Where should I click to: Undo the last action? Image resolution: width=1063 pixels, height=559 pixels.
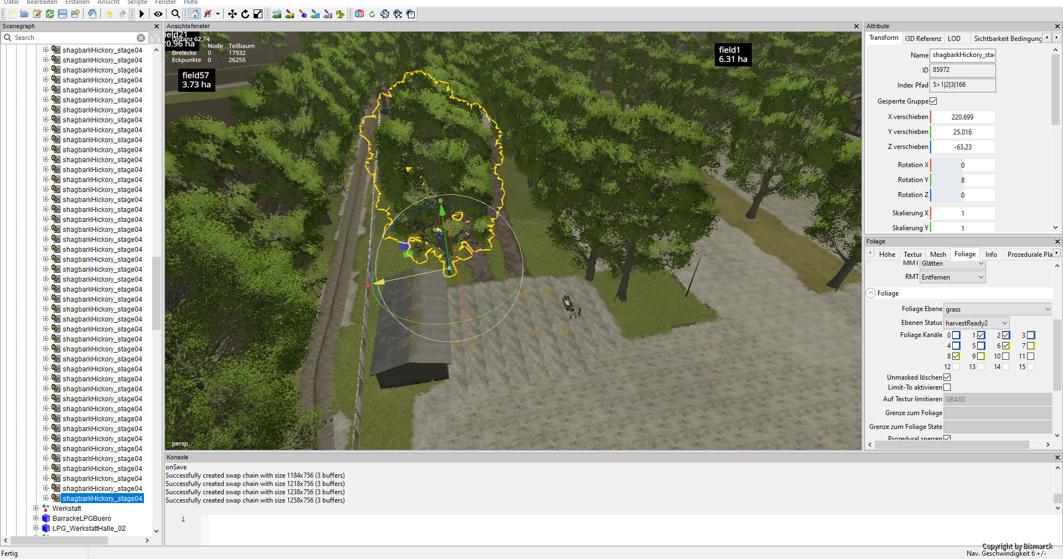coord(110,14)
